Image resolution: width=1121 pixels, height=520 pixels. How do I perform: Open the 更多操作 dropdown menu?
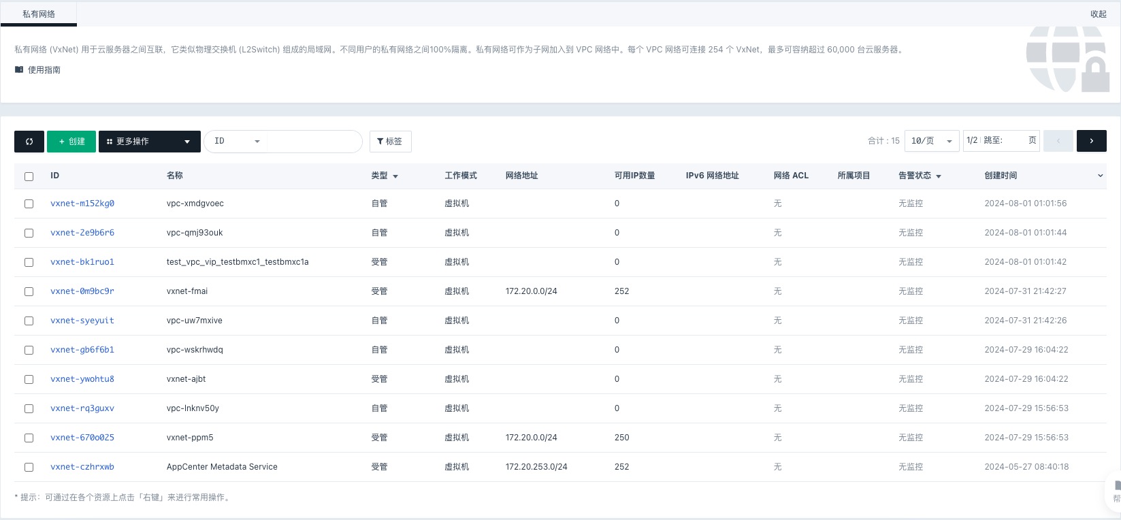tap(149, 142)
